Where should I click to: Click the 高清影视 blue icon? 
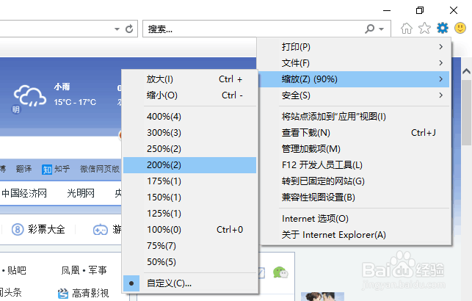tap(63, 293)
